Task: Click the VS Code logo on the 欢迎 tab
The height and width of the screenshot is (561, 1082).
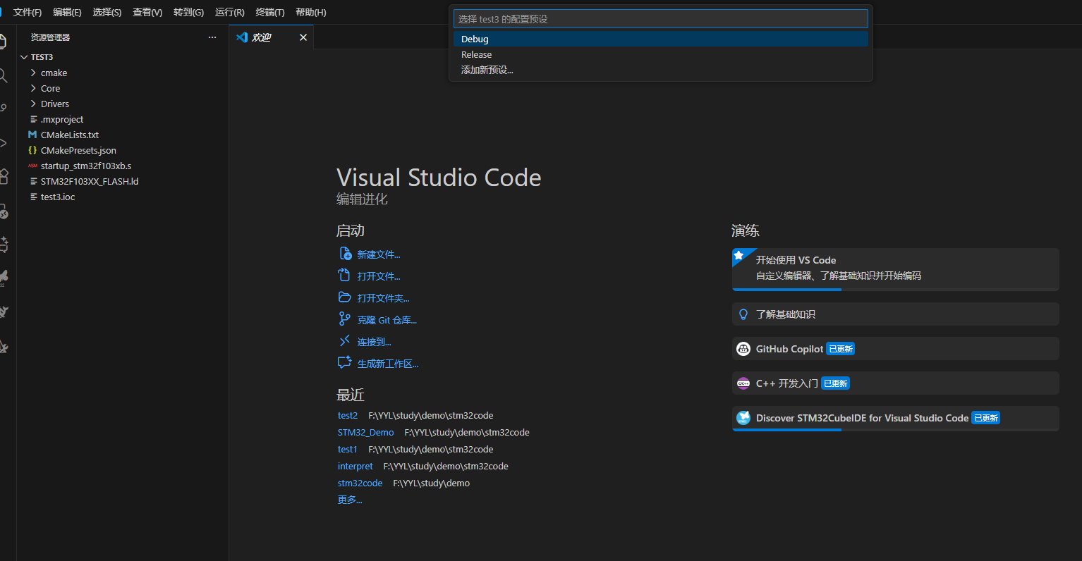Action: point(242,37)
